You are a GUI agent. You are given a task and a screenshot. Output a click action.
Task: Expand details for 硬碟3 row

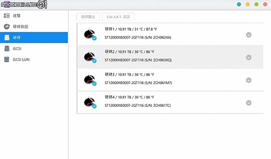click(248, 80)
